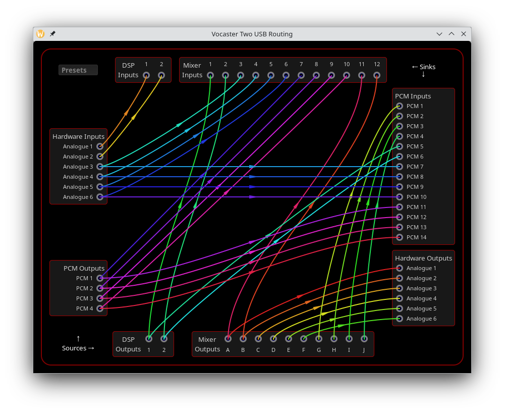Click the Mixer Inputs port 1 socket
505x413 pixels.
point(210,75)
